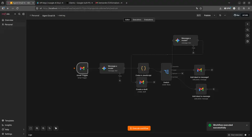252x137 pixels.
Task: Fit workflow to view
Action: (x=31, y=128)
